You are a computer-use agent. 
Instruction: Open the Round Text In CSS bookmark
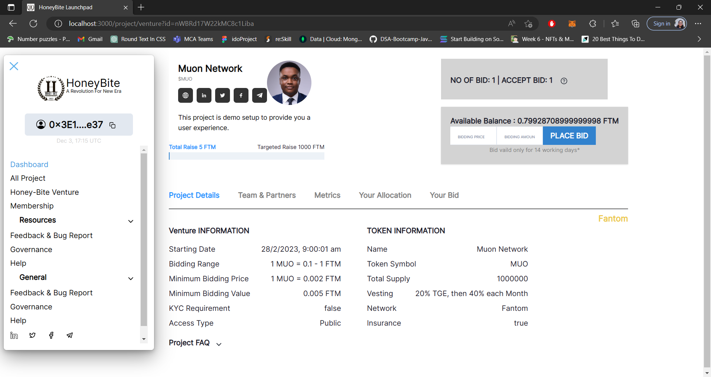click(x=138, y=39)
